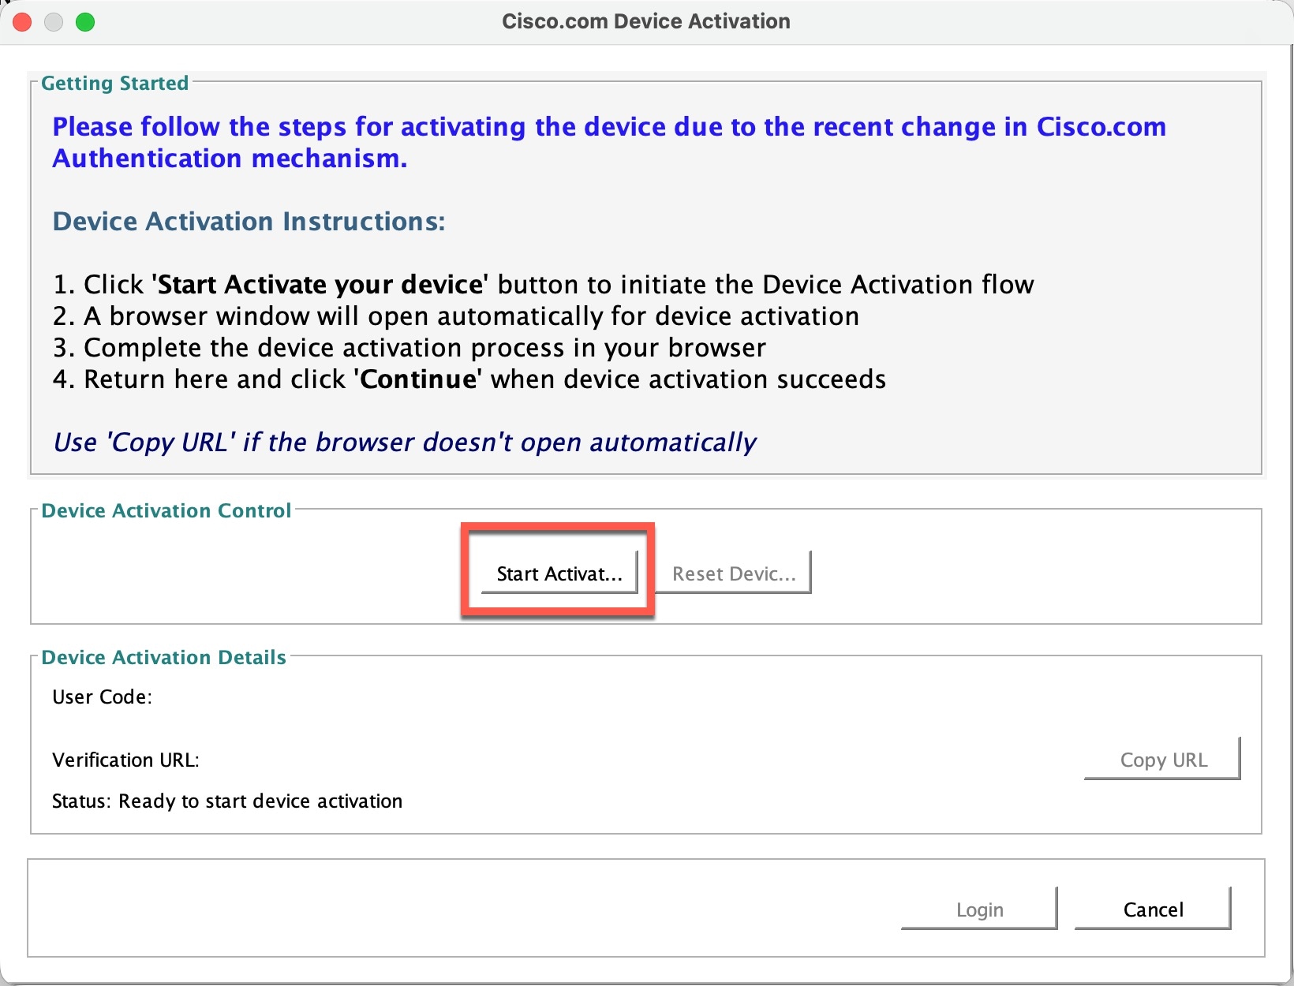Click the 'User Code:' label
This screenshot has width=1294, height=986.
tap(102, 697)
